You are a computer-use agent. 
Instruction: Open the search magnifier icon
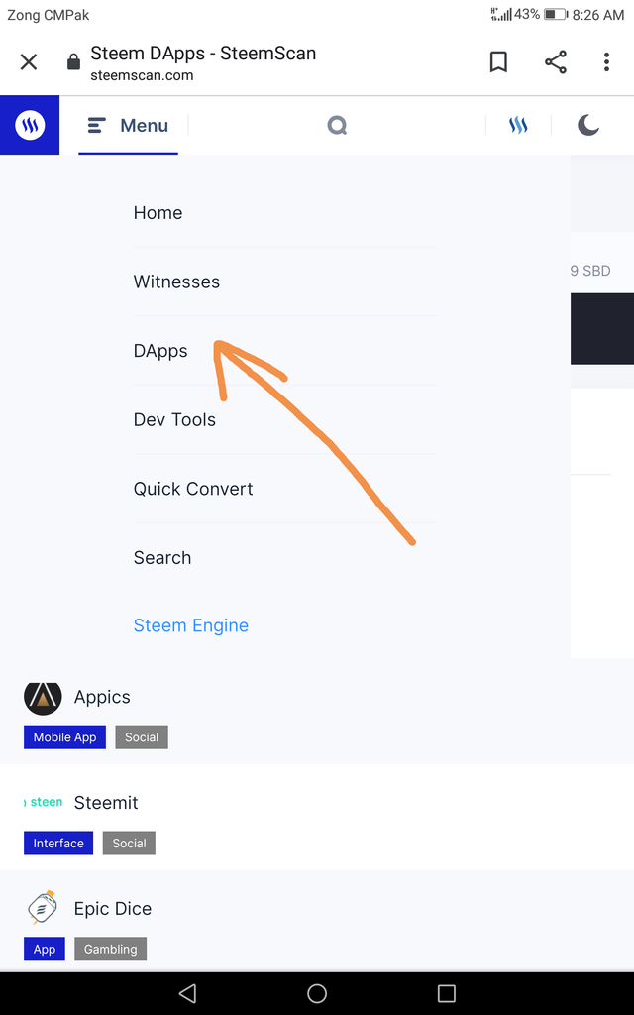pos(337,126)
